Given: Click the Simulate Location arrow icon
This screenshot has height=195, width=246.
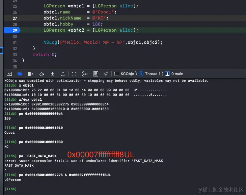Looking at the screenshot, I should tap(106, 74).
